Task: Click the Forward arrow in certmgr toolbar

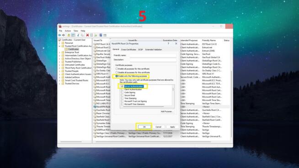Action: pos(64,35)
